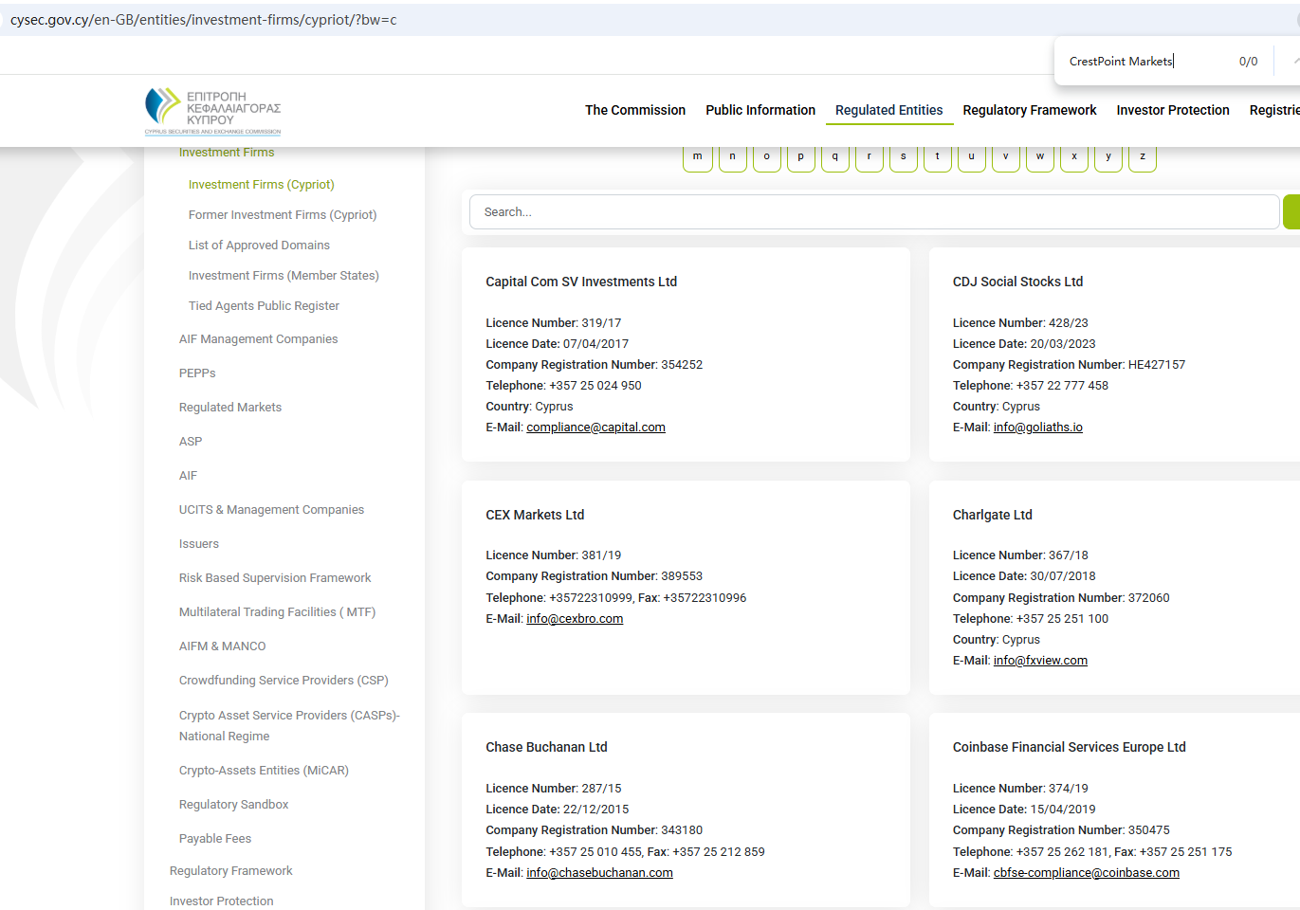Open Tied Agents Public Register
Screen dimensions: 1300x910
(x=264, y=306)
